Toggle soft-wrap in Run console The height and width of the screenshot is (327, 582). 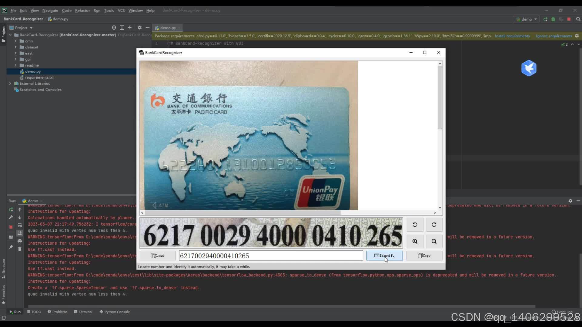tap(20, 225)
